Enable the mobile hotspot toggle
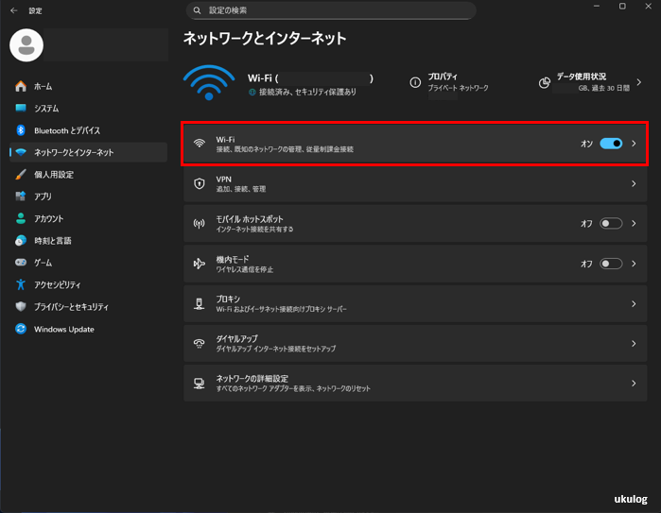Image resolution: width=661 pixels, height=513 pixels. click(x=611, y=224)
